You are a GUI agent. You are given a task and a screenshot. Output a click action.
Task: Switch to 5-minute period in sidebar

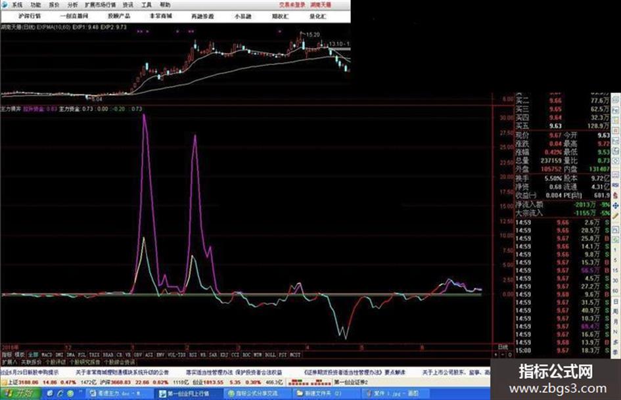tap(616, 260)
